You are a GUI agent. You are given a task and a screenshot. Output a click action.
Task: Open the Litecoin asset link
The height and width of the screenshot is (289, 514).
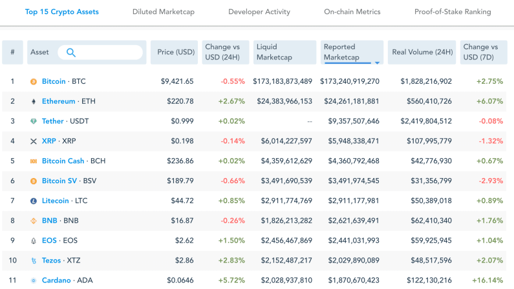56,201
